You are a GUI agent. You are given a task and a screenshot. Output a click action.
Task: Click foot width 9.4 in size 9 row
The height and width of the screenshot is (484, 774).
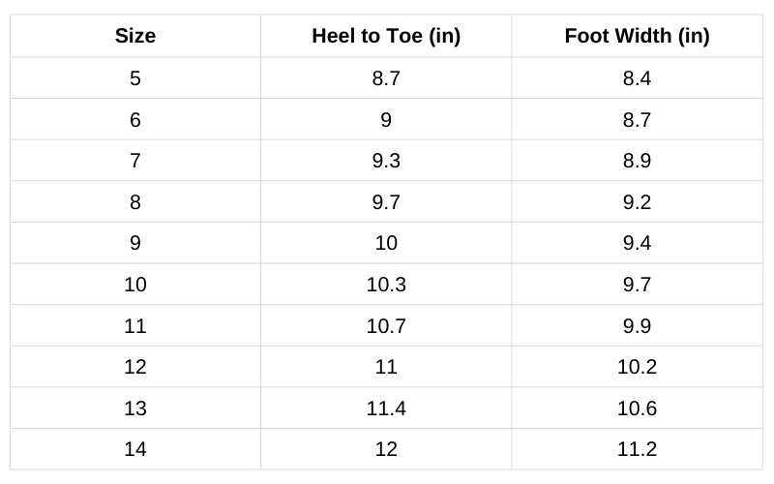click(x=637, y=243)
